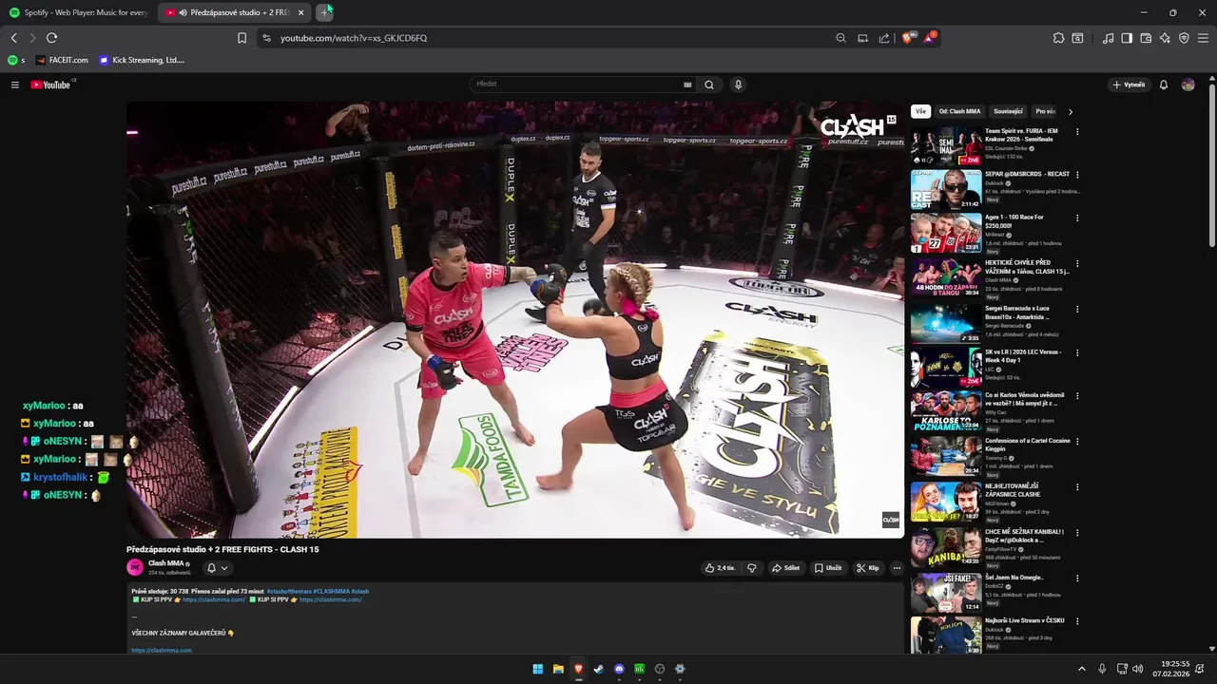Screen dimensions: 1217x684
Task: Open the FACEIT.com bookmark
Action: pos(62,60)
